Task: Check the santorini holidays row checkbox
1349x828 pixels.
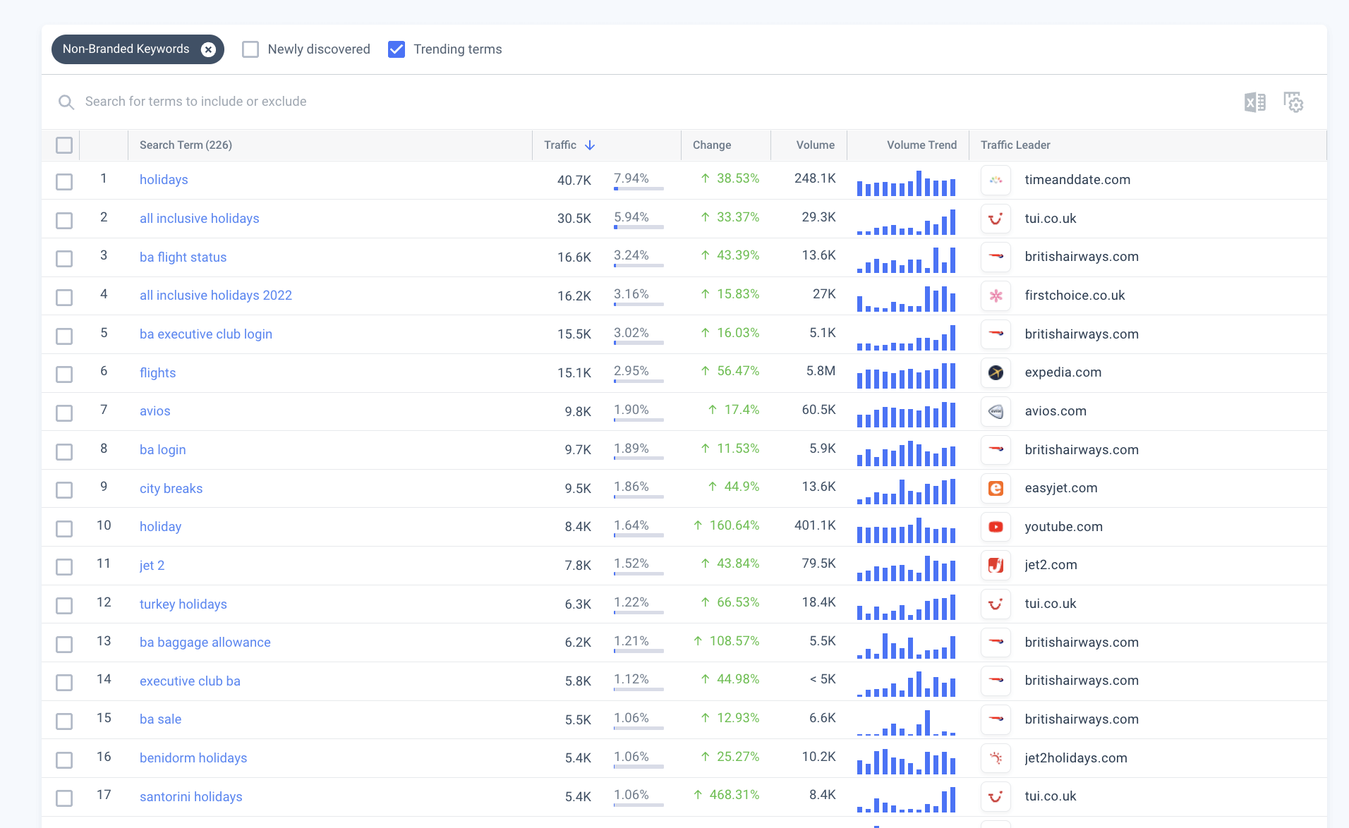Action: pos(64,798)
